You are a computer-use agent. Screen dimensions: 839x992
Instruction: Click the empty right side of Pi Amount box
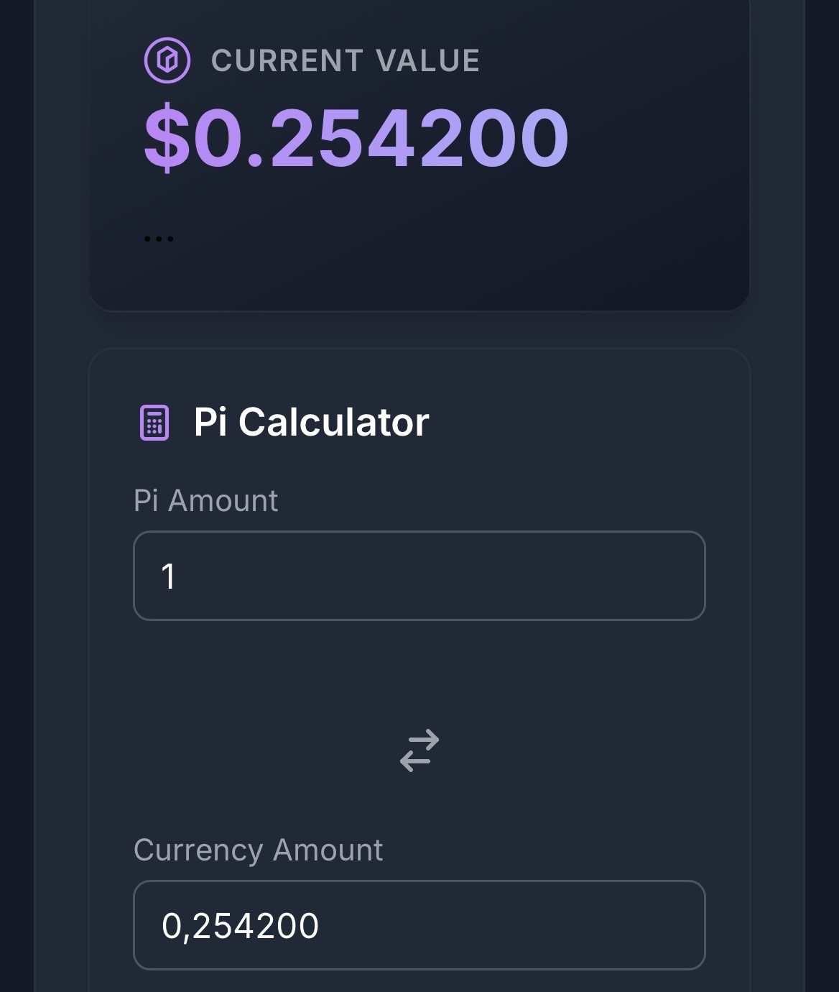pos(575,576)
